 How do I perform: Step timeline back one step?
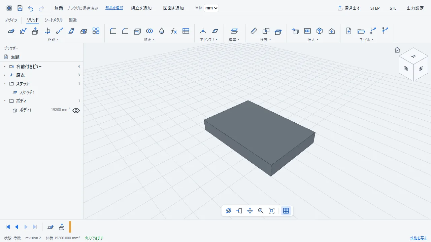[16, 227]
